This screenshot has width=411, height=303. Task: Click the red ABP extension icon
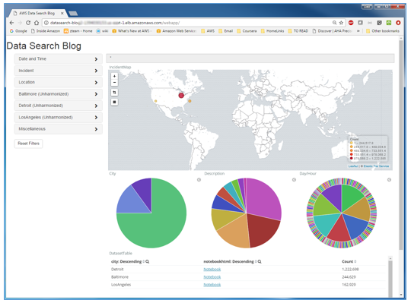point(351,23)
